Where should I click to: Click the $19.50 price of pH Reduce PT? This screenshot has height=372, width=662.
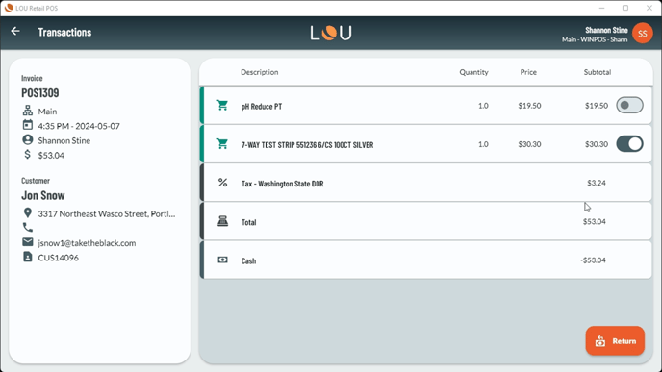coord(529,106)
